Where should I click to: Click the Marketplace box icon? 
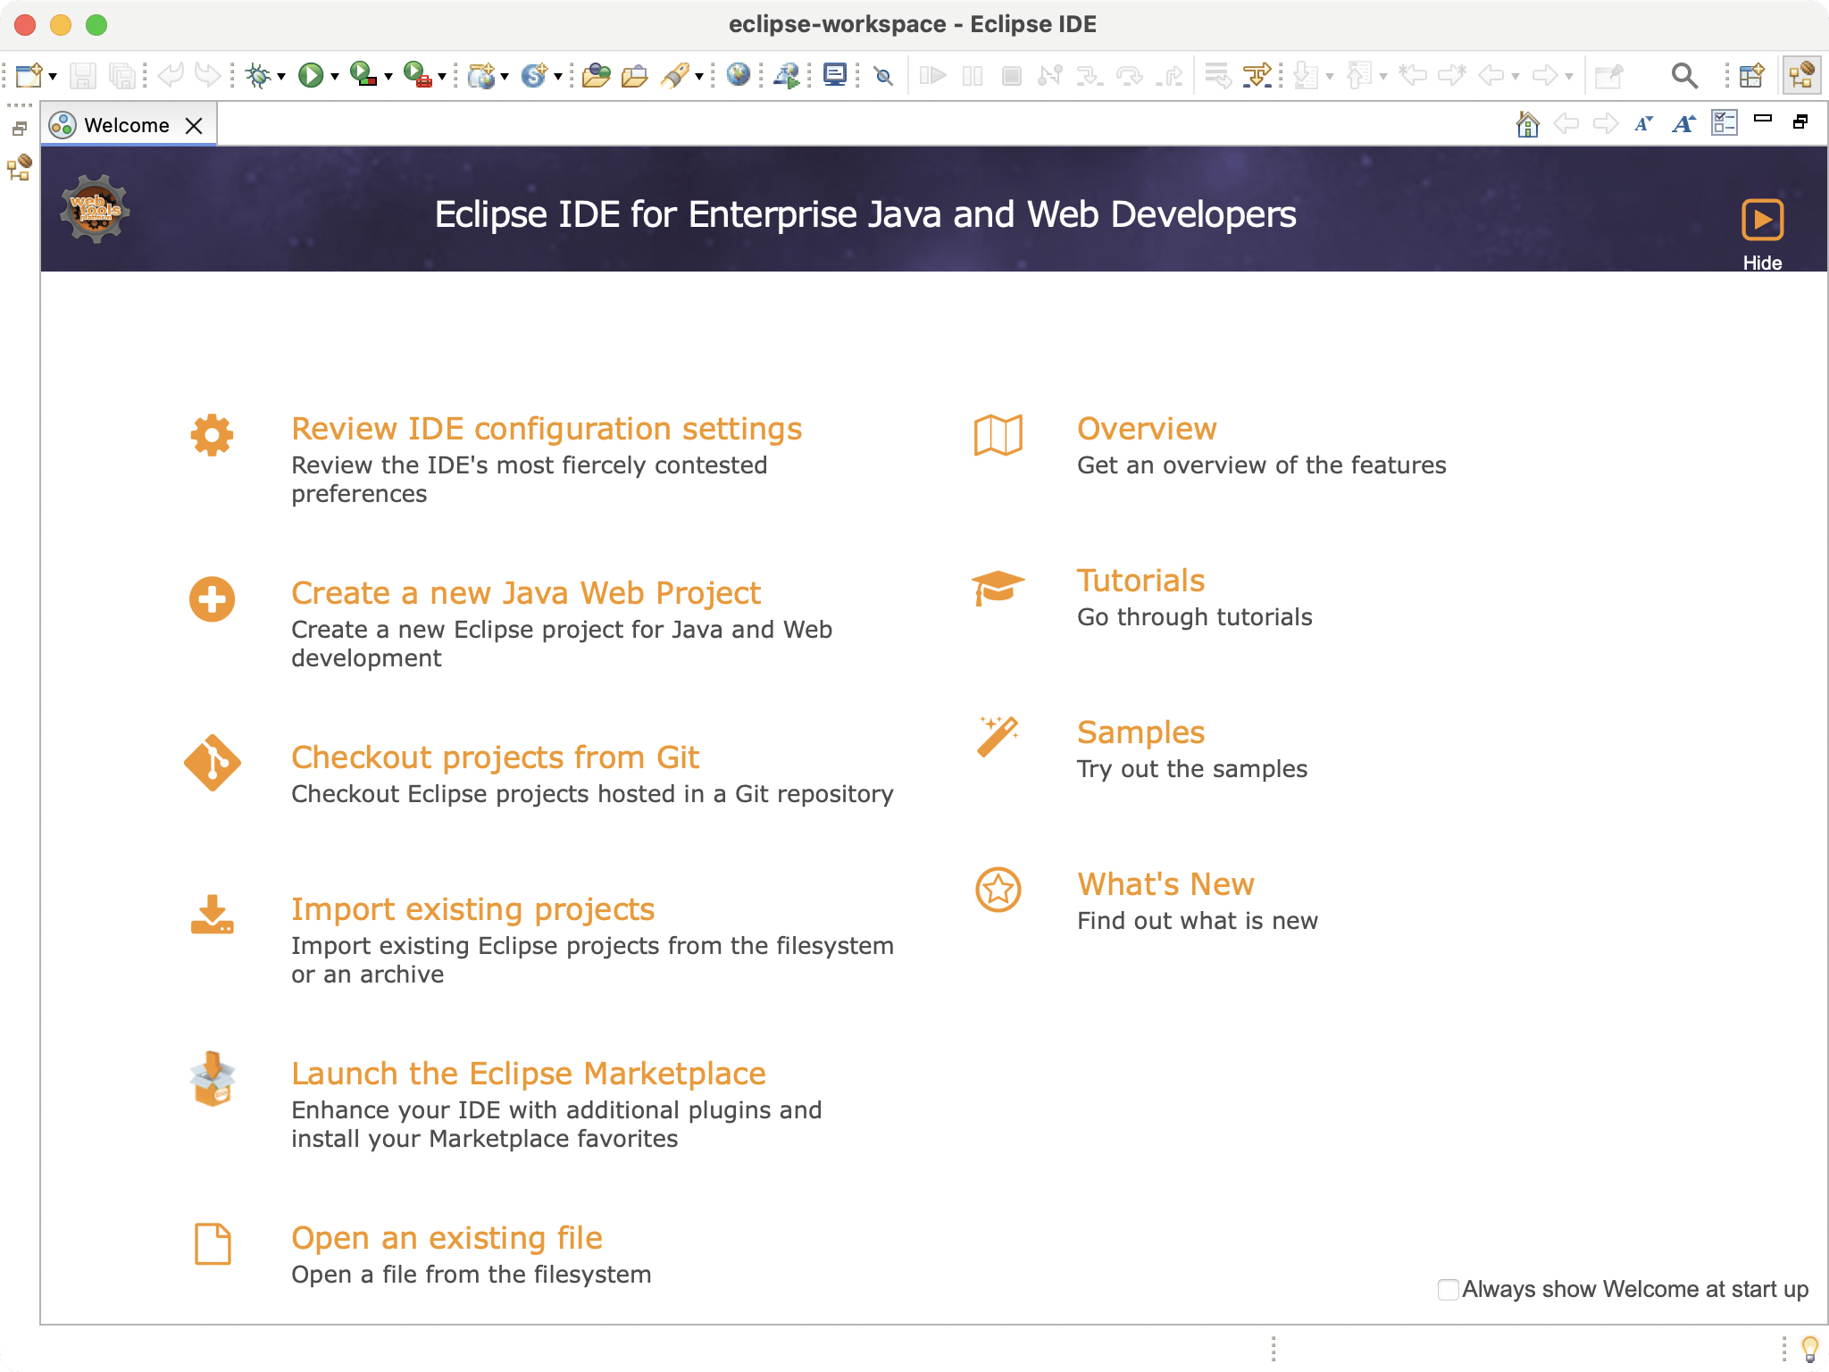point(213,1079)
